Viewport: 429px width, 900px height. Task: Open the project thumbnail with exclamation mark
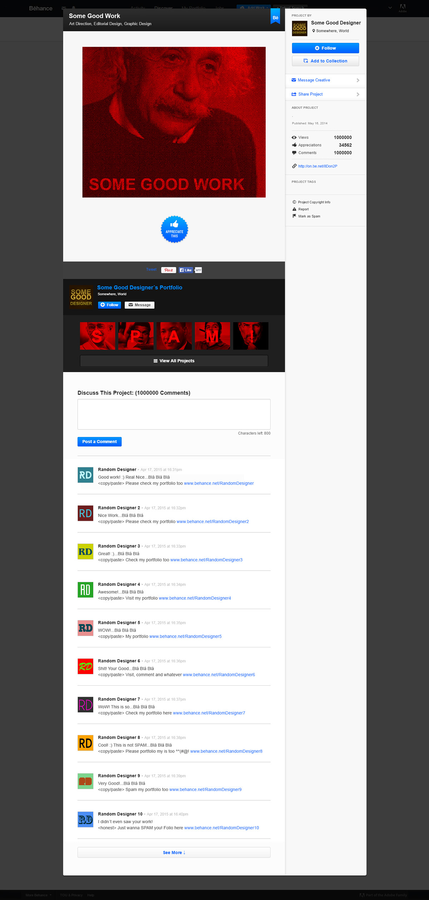(251, 336)
